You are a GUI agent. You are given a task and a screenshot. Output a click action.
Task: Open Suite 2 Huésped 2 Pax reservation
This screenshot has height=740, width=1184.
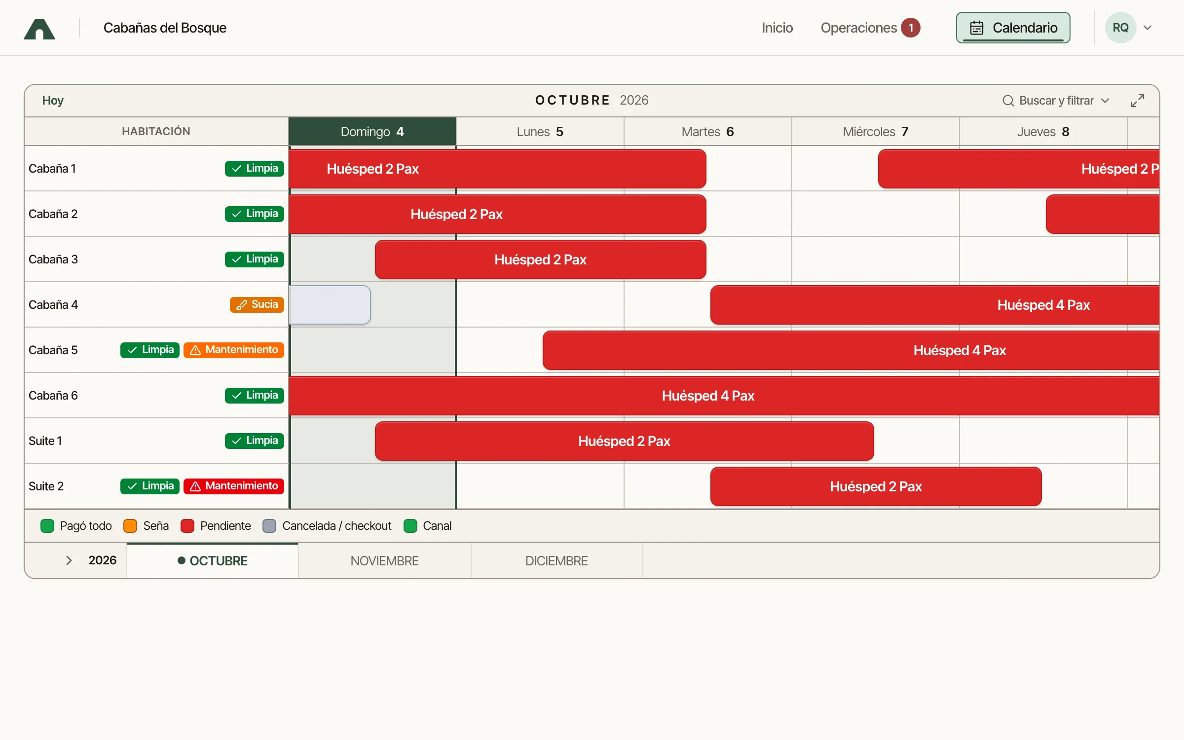point(876,486)
